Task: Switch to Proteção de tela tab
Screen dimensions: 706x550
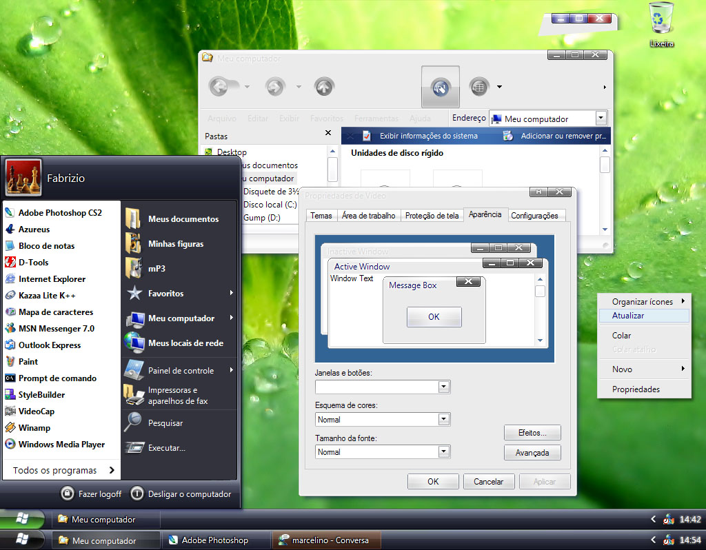Action: coord(432,216)
